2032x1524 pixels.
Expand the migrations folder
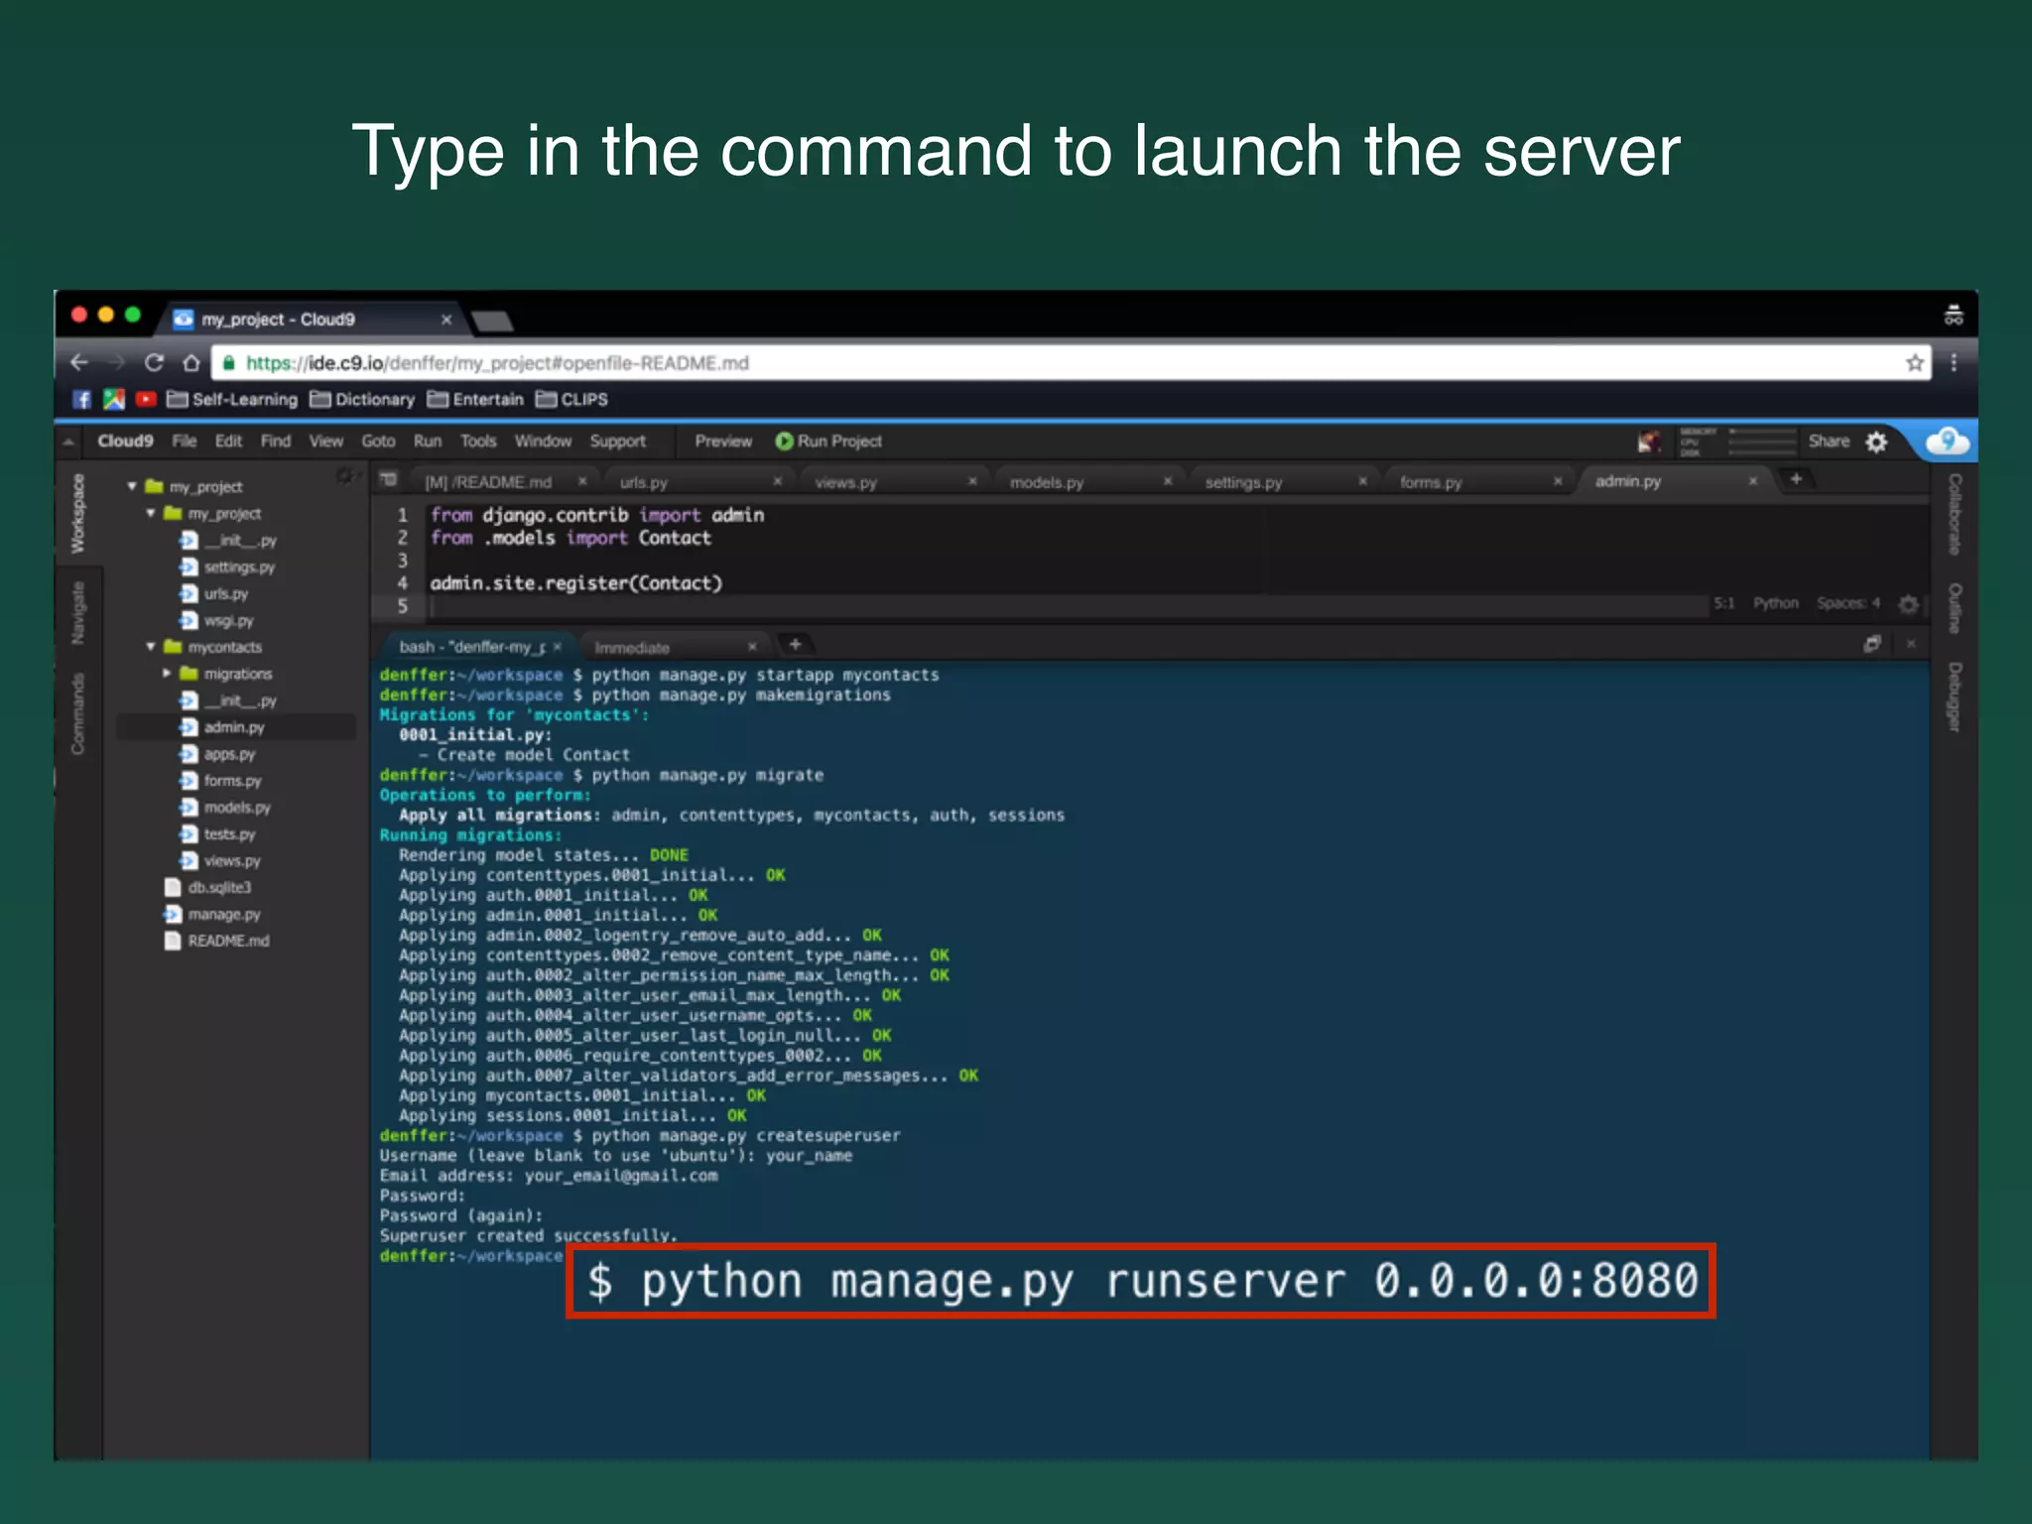[x=167, y=674]
